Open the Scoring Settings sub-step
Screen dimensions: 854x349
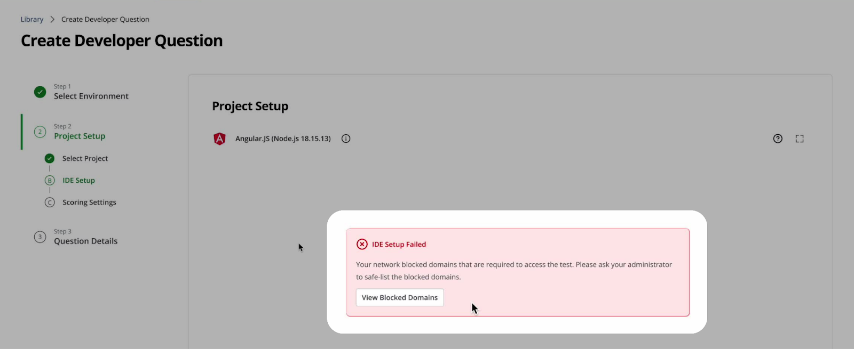[89, 202]
